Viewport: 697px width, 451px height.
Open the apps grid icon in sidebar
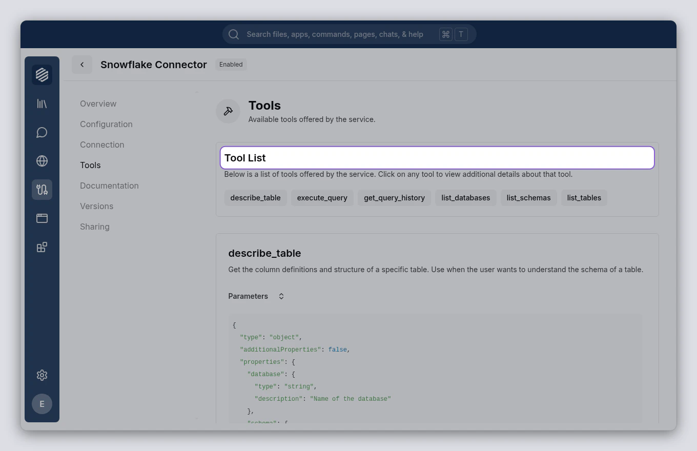coord(42,247)
